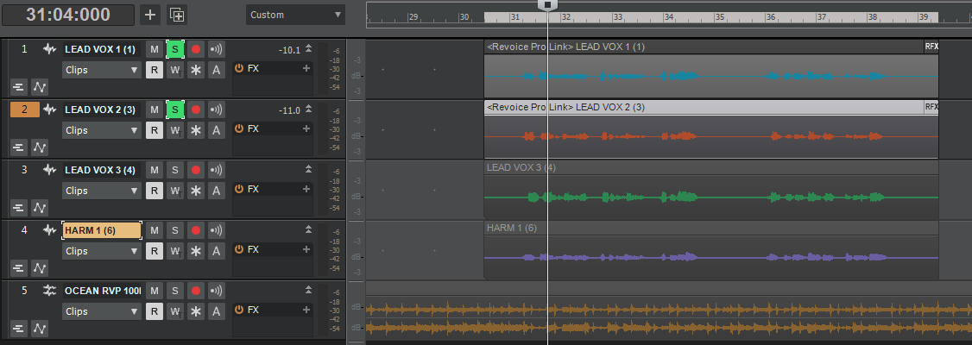
Task: Open Clips edit filter dropdown on HARM 1
Action: 102,251
